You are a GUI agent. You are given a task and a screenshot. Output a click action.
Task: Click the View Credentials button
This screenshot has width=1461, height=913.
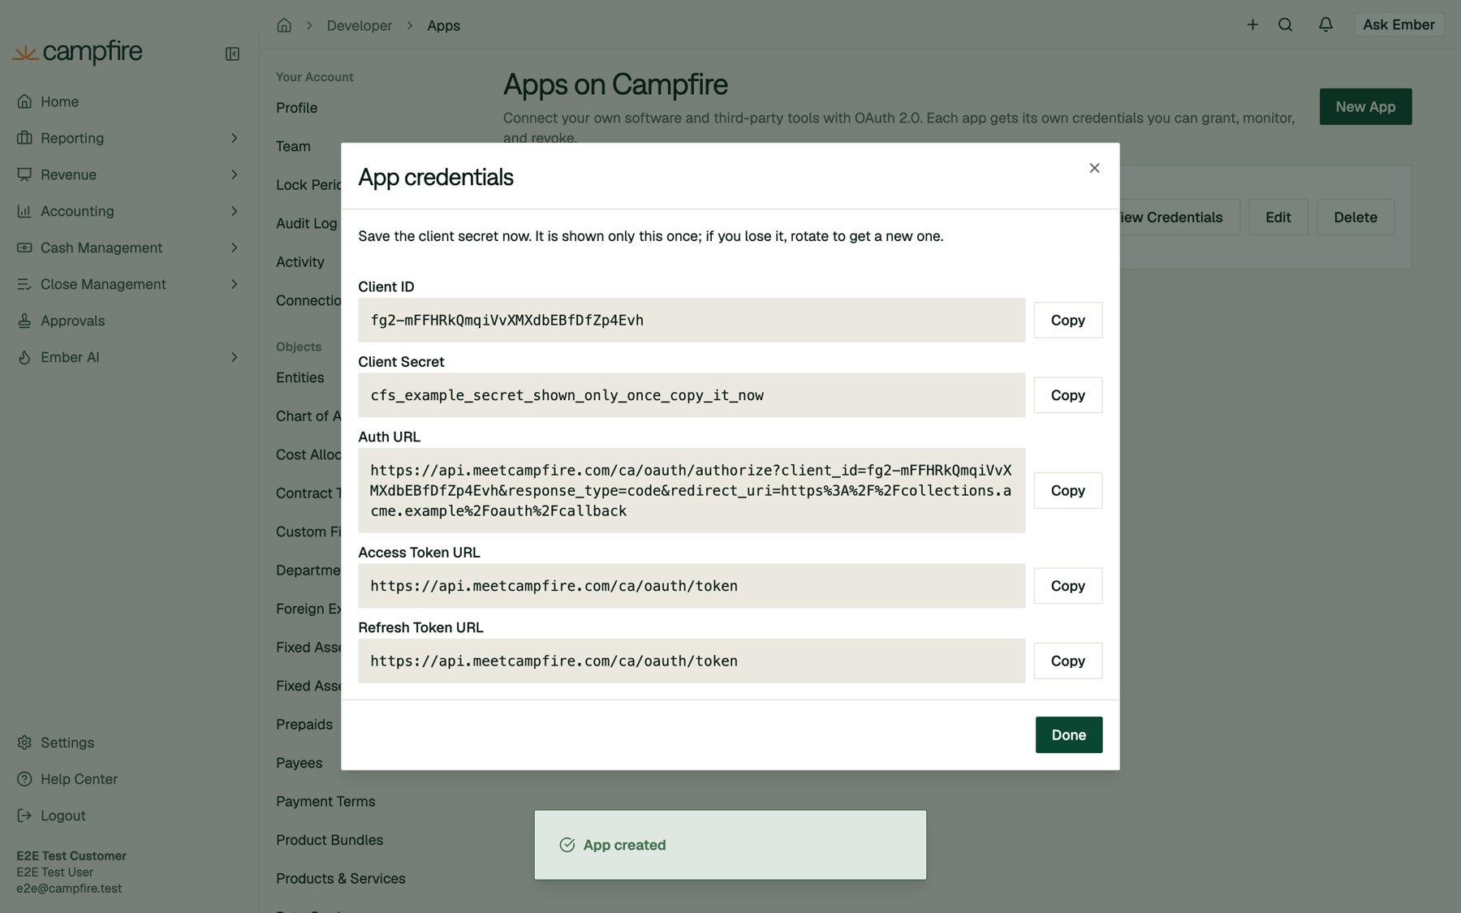(1179, 217)
